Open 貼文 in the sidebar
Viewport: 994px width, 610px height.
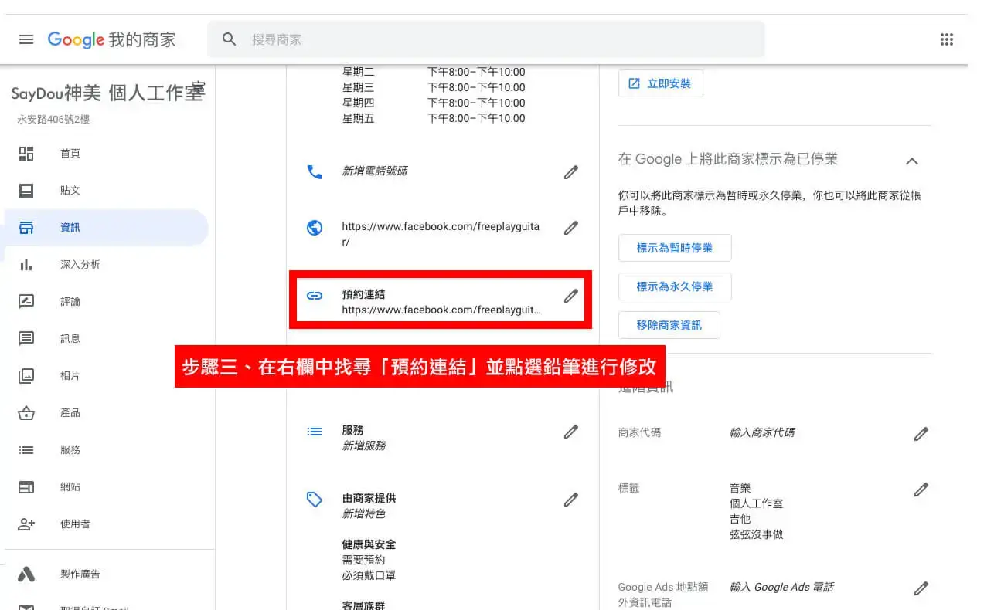(107, 190)
